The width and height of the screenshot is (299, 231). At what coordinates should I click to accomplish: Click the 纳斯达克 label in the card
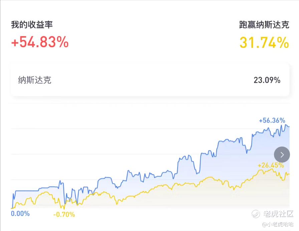pyautogui.click(x=34, y=80)
